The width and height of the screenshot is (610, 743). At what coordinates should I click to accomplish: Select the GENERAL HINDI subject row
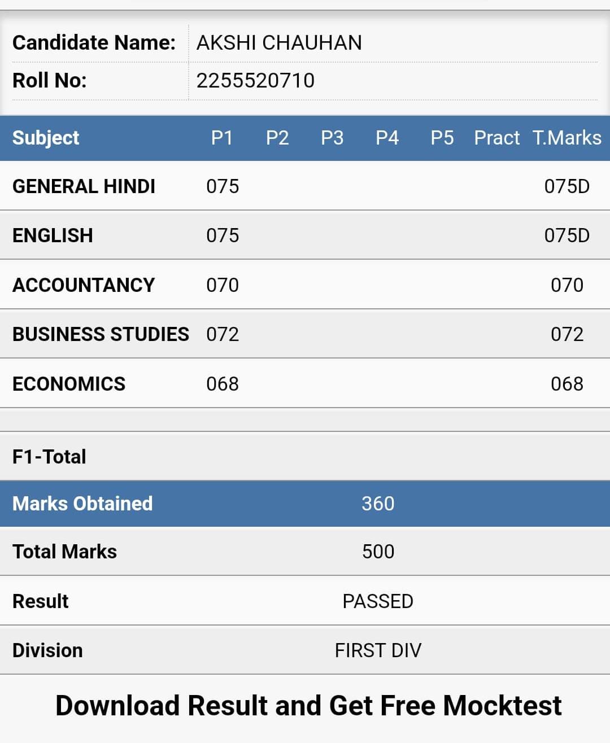click(305, 186)
